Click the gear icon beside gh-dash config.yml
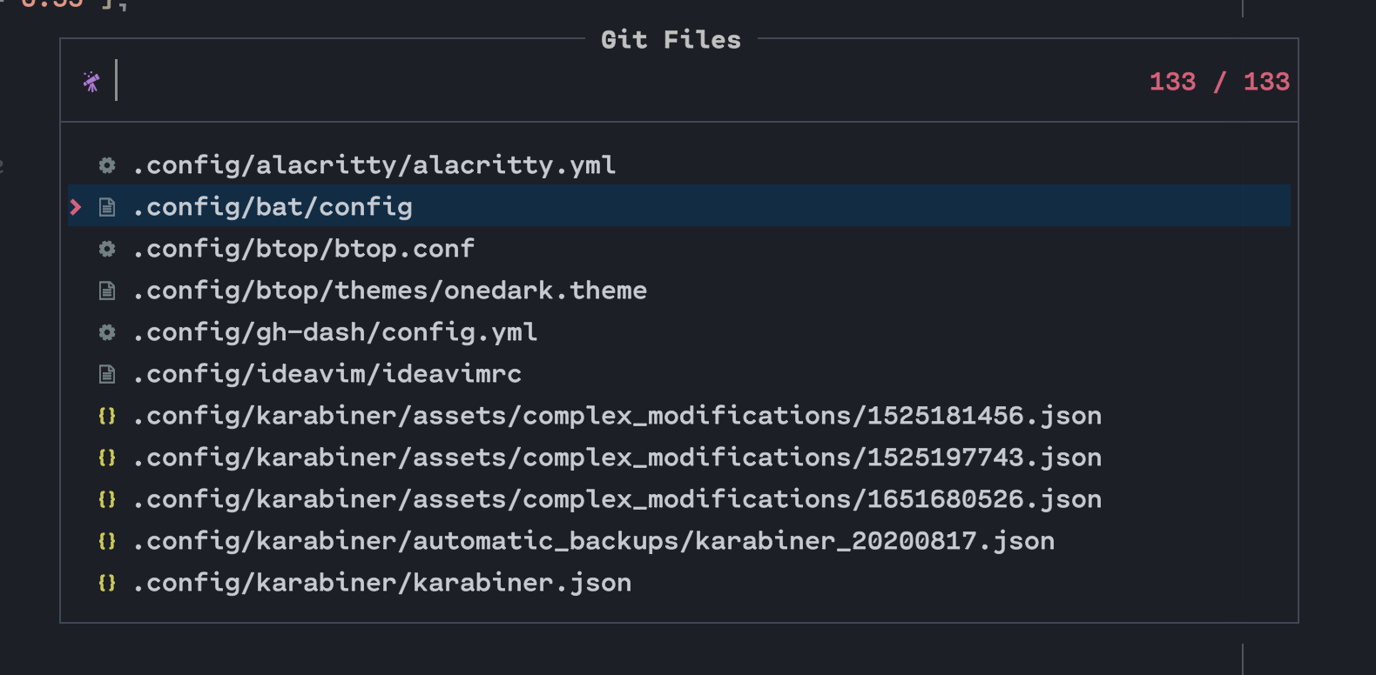The height and width of the screenshot is (675, 1376). (105, 331)
